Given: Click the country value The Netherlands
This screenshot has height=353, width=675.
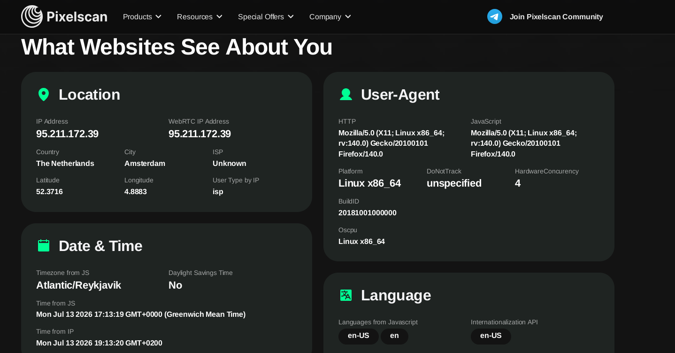Looking at the screenshot, I should pyautogui.click(x=65, y=164).
